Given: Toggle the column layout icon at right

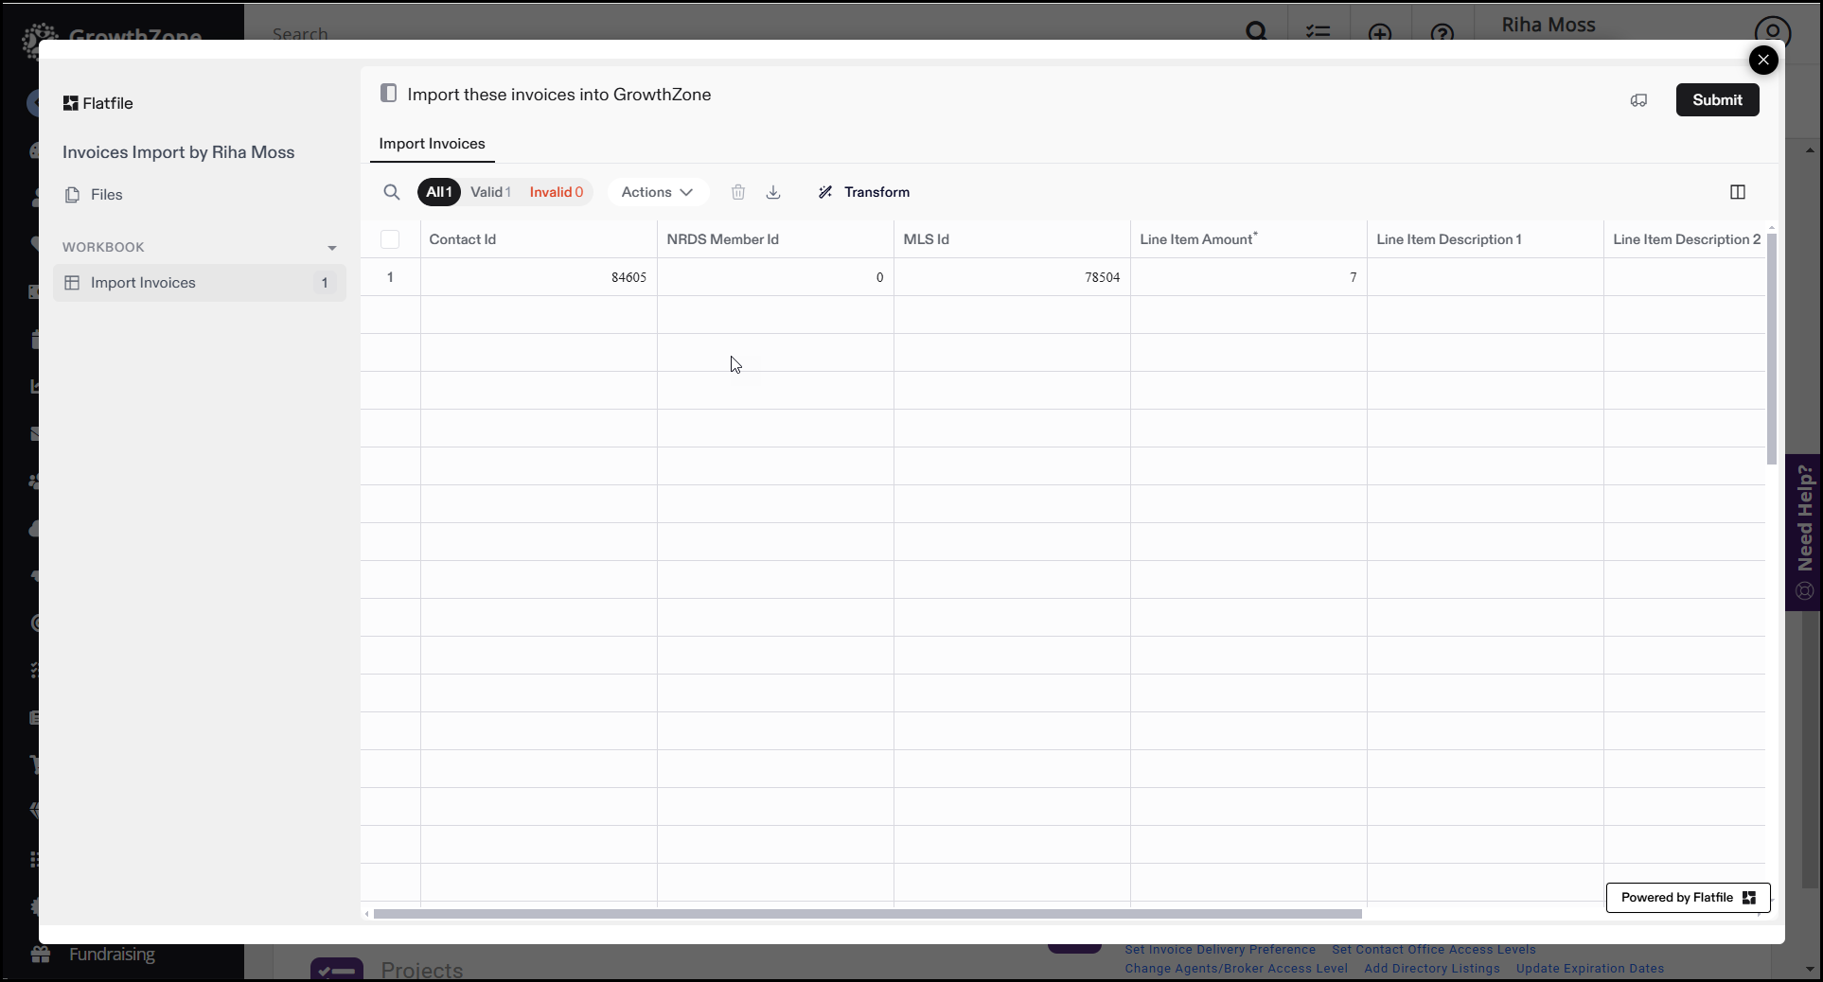Looking at the screenshot, I should (x=1737, y=192).
